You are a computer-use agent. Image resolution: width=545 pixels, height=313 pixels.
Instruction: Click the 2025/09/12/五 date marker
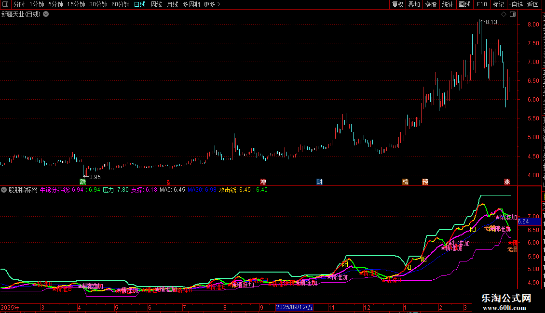point(294,307)
